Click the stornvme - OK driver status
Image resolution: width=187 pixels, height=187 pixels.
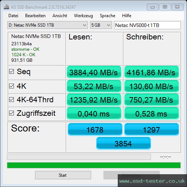click(25, 49)
